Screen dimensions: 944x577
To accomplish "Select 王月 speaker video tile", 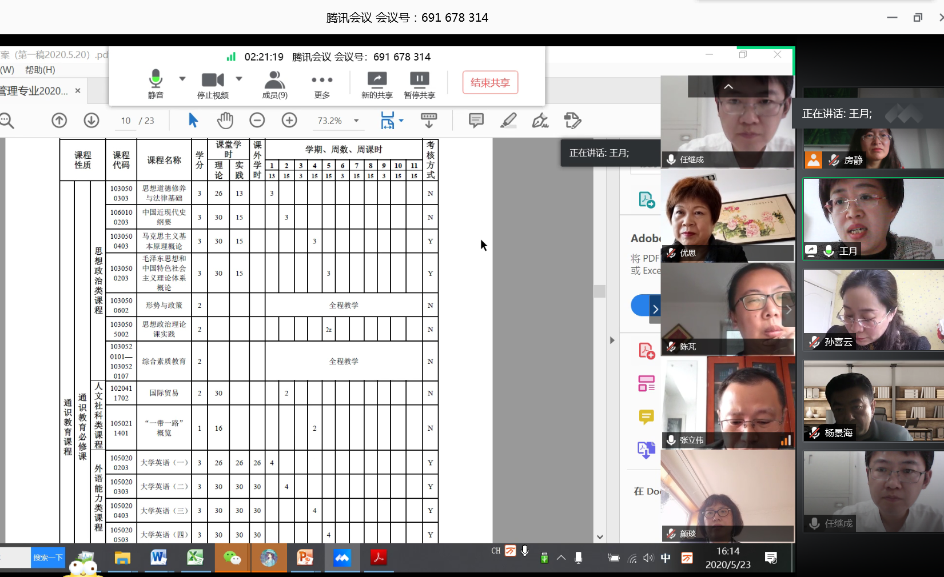I will click(874, 219).
